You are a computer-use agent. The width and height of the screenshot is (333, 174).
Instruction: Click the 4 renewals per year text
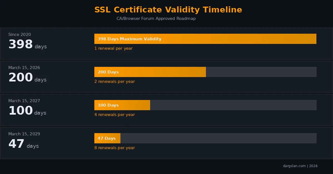(x=115, y=115)
